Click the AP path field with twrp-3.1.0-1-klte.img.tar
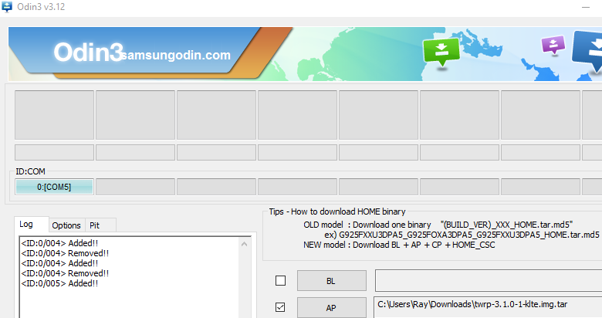The height and width of the screenshot is (318, 602). coord(489,307)
